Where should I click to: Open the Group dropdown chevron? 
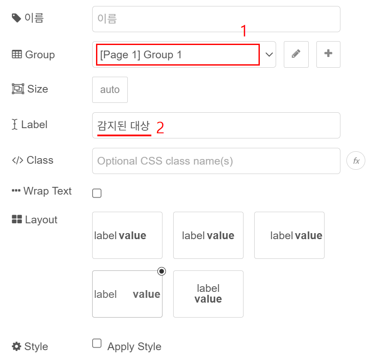click(269, 54)
